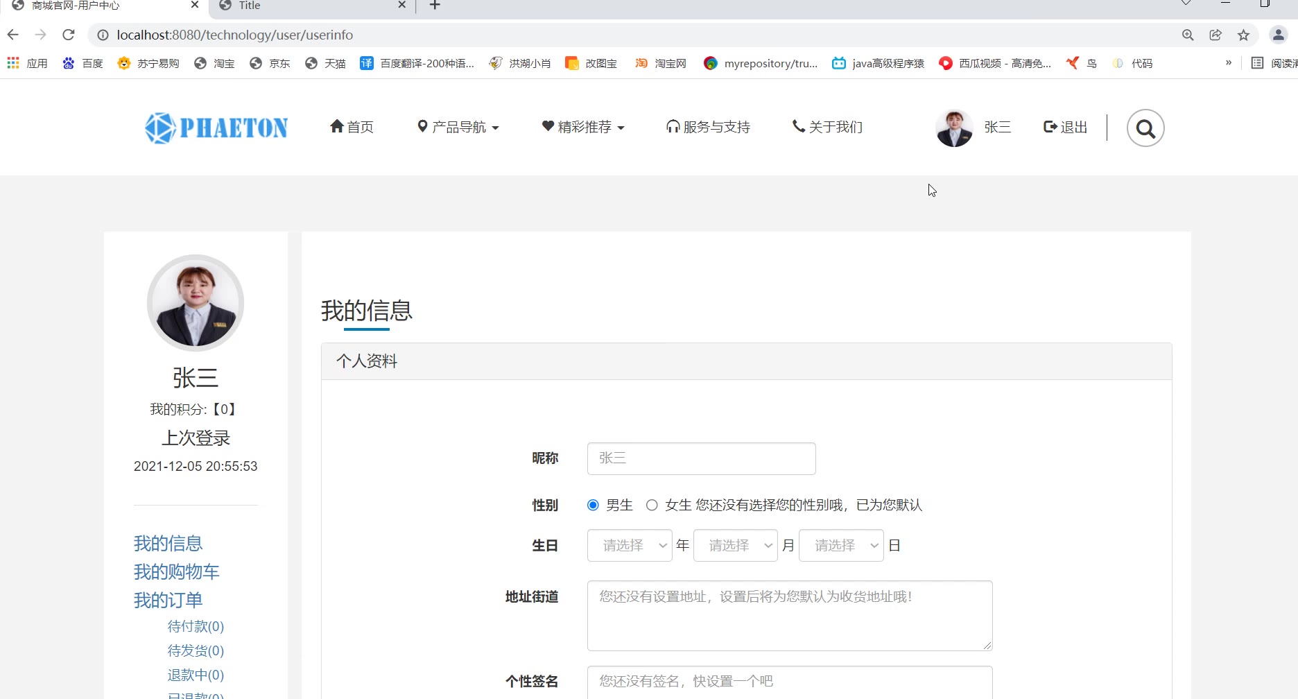Open the 代码 bookmark
Image resolution: width=1298 pixels, height=699 pixels.
pyautogui.click(x=1132, y=63)
